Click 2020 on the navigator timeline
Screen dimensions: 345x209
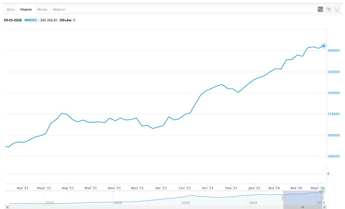118,203
